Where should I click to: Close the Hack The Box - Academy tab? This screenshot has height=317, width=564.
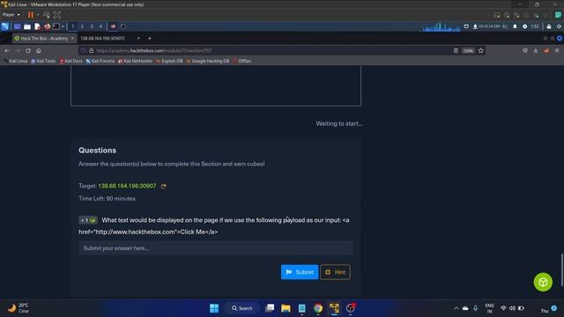pyautogui.click(x=72, y=38)
